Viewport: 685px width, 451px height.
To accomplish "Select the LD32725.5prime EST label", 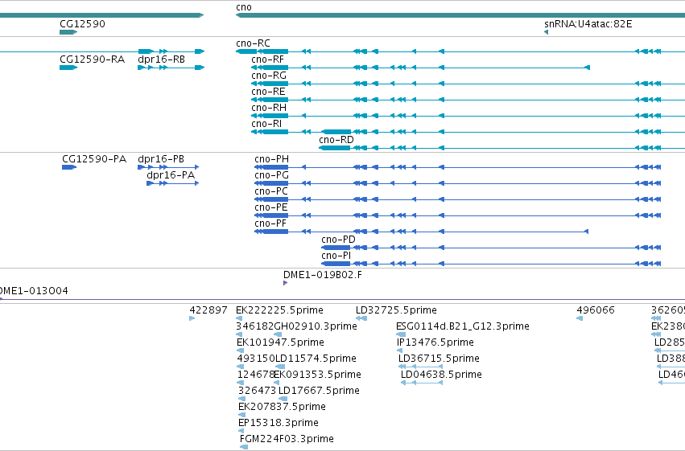I will pyautogui.click(x=396, y=310).
